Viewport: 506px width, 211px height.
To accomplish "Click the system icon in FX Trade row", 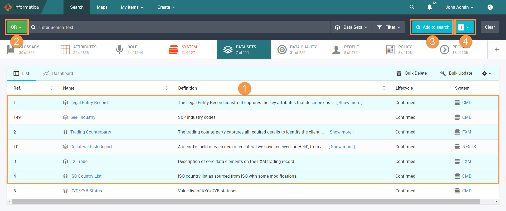I will (457, 162).
